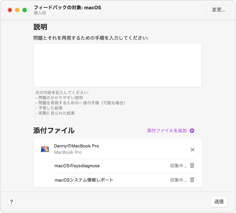Select the macOSのsysdiagnose row text
The image size is (236, 213).
click(77, 166)
